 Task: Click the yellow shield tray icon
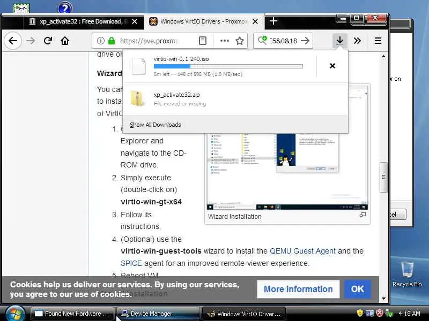point(360,313)
